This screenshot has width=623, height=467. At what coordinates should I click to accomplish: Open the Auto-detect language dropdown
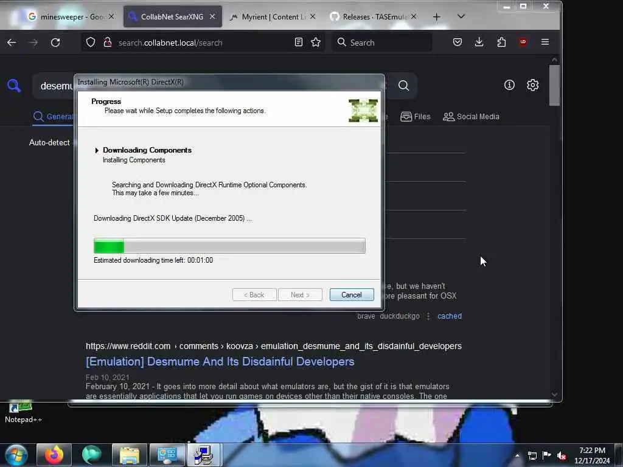(x=49, y=142)
